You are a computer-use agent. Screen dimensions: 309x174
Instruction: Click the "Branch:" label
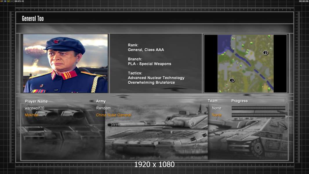(x=135, y=59)
